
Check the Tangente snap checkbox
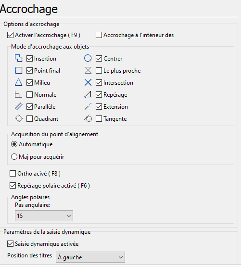point(99,119)
